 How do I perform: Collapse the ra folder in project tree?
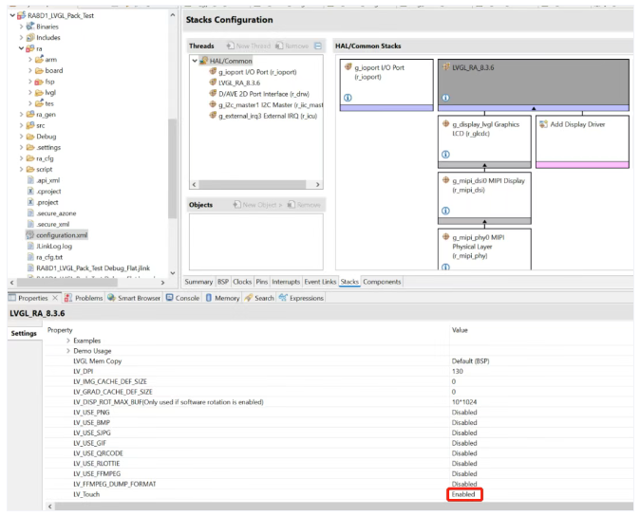[21, 48]
